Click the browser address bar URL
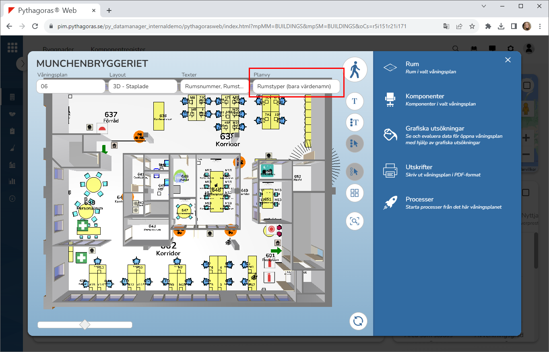Image resolution: width=549 pixels, height=352 pixels. (241, 26)
